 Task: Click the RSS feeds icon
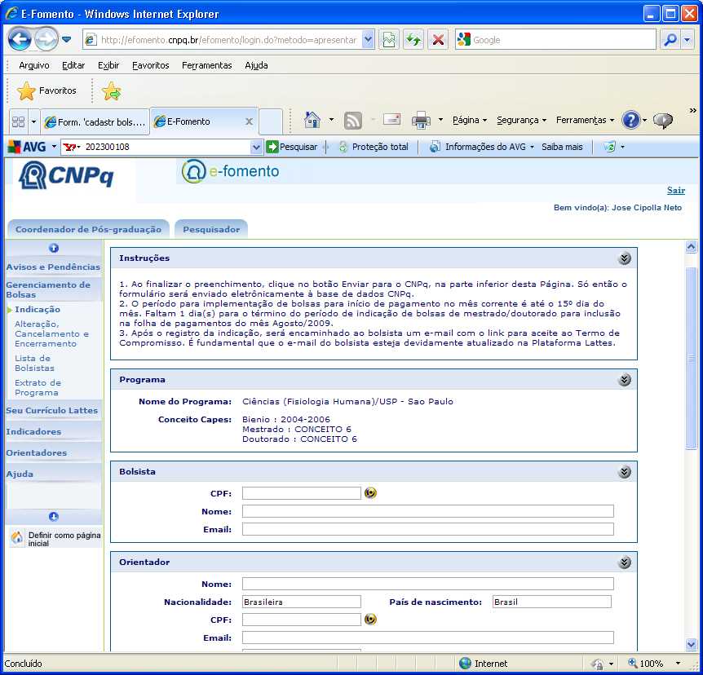point(353,121)
